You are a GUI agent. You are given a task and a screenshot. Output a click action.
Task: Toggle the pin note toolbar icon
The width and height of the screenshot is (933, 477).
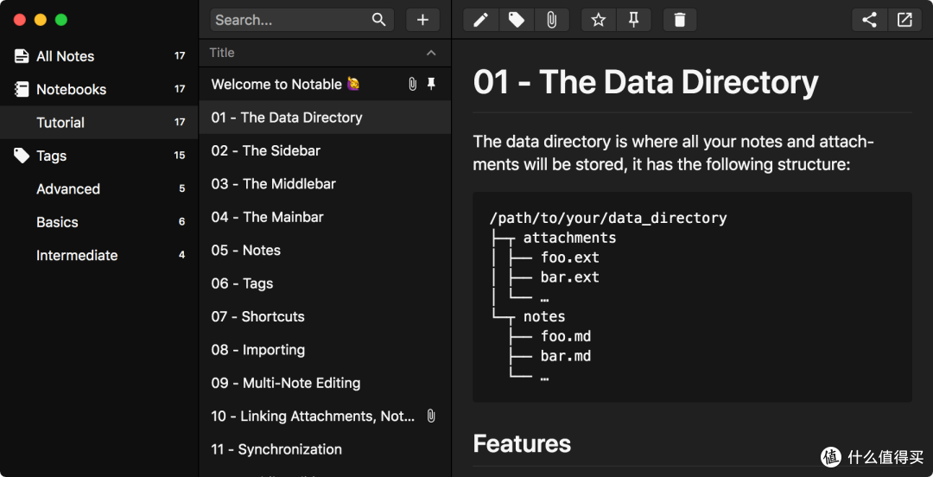tap(634, 20)
